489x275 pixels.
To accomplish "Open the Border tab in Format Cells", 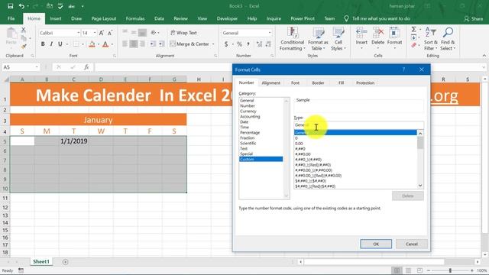I will pyautogui.click(x=318, y=83).
